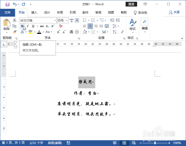Increase font size with grow icon
The width and height of the screenshot is (186, 146).
coord(58,32)
